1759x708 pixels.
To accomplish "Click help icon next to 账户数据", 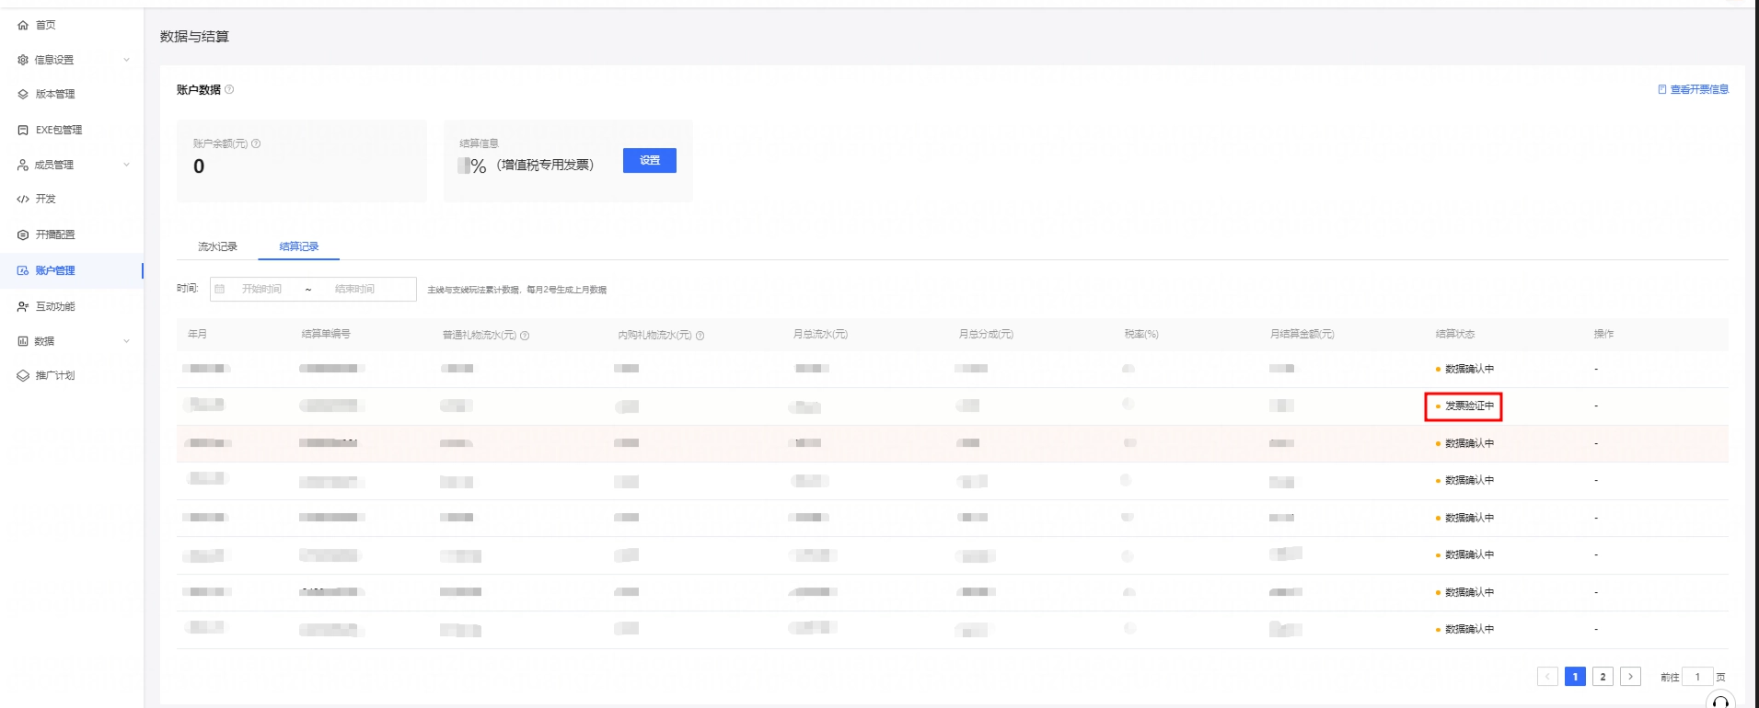I will point(230,89).
